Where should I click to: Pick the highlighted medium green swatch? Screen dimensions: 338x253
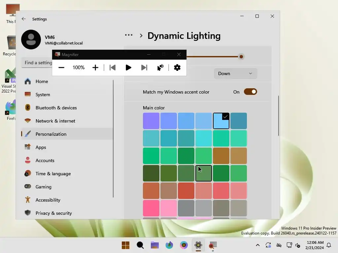coord(203,173)
